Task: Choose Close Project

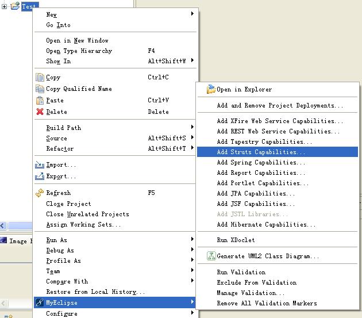Action: [115, 204]
